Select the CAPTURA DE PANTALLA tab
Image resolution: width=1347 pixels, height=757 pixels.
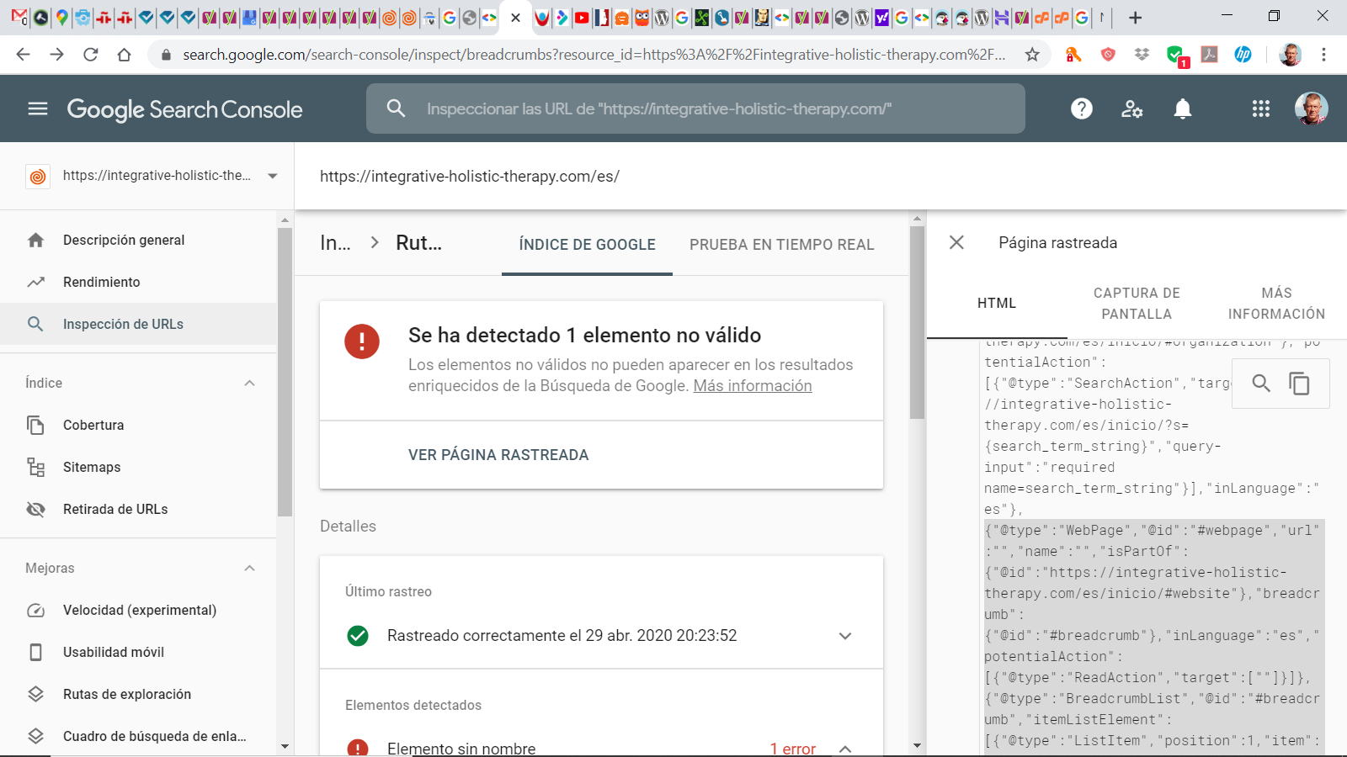click(1137, 303)
